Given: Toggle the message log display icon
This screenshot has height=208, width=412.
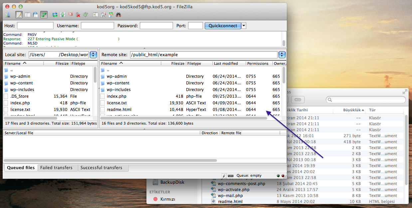Looking at the screenshot, I should tap(19, 15).
